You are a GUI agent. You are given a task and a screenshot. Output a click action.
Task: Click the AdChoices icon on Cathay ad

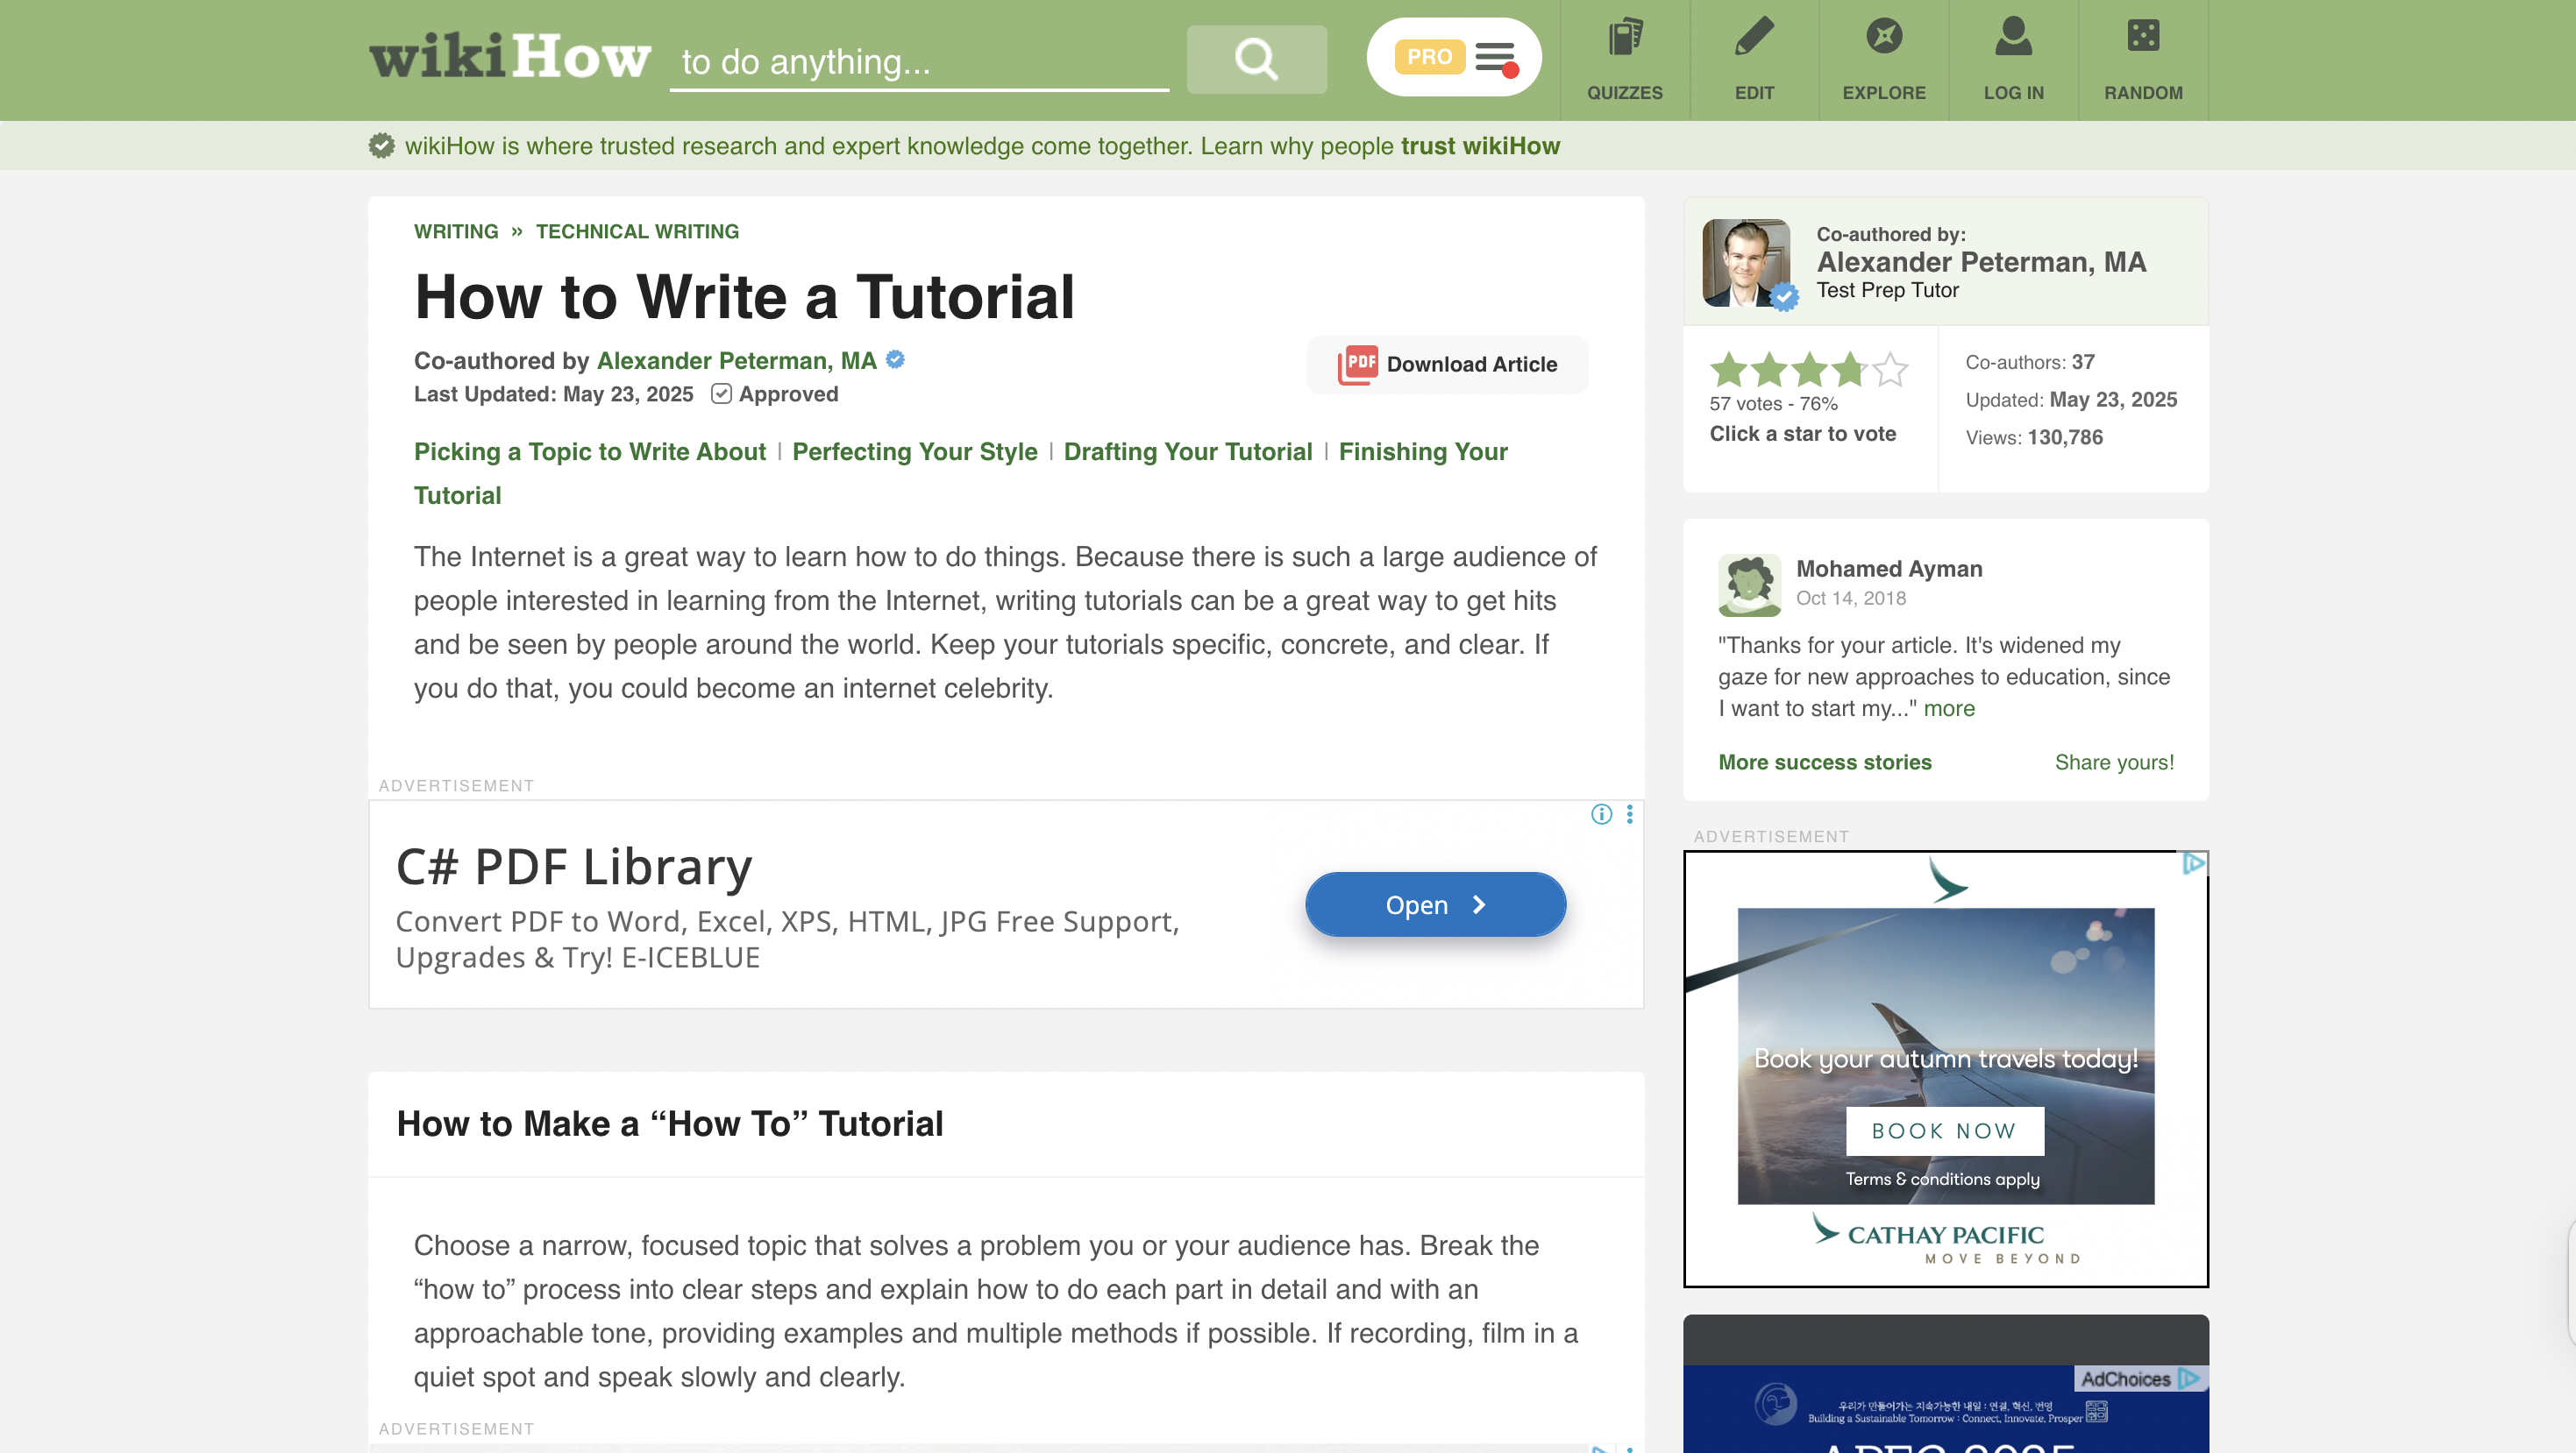2193,862
